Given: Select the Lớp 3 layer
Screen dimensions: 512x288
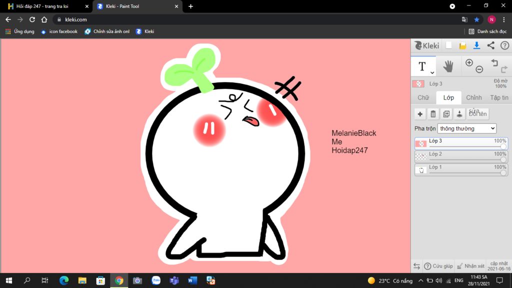Looking at the screenshot, I should click(x=461, y=143).
